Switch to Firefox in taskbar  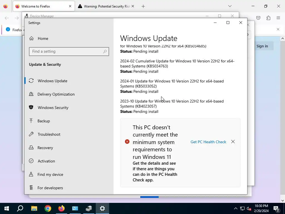62,208
